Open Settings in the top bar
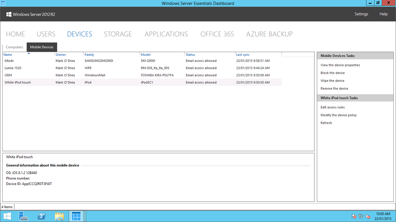Viewport: 396px width, 222px height. 361,14
